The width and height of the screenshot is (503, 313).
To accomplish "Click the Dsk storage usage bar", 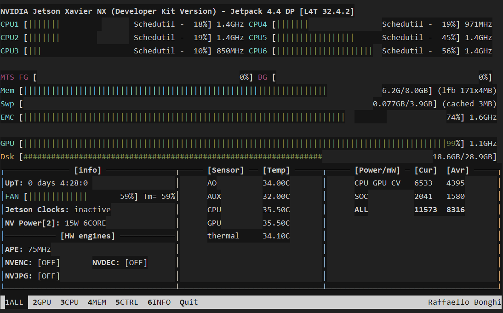I will click(x=172, y=157).
